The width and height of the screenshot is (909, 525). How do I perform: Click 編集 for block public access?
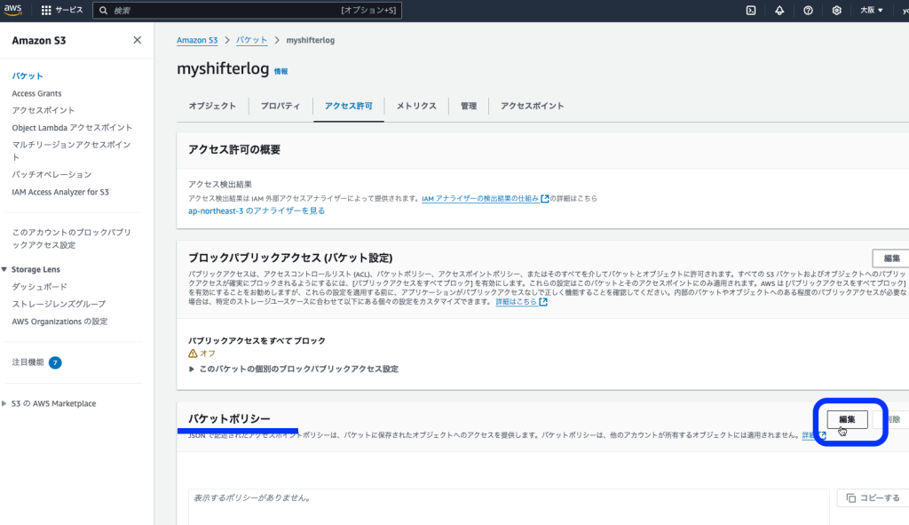891,259
